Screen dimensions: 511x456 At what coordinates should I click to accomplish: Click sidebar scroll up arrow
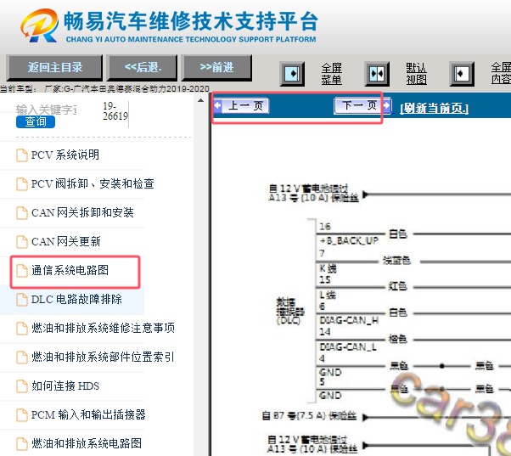(200, 100)
